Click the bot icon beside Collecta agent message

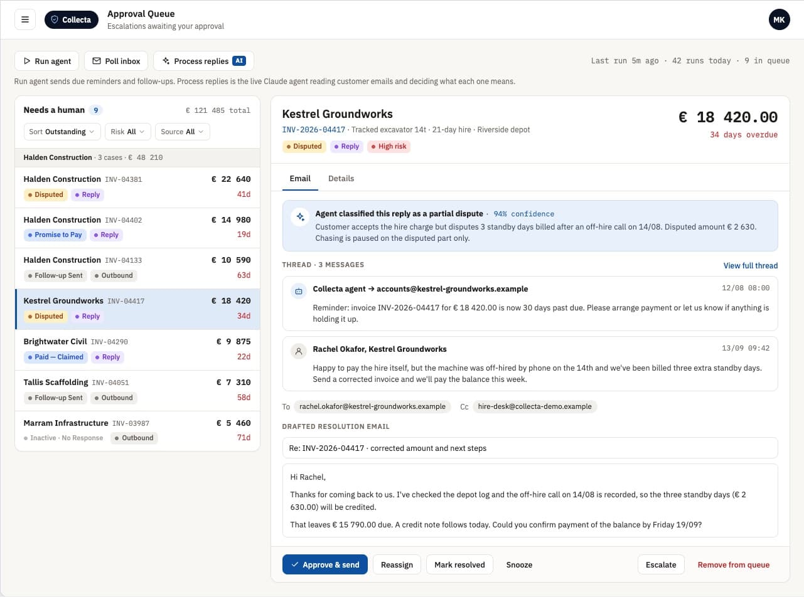(x=299, y=290)
